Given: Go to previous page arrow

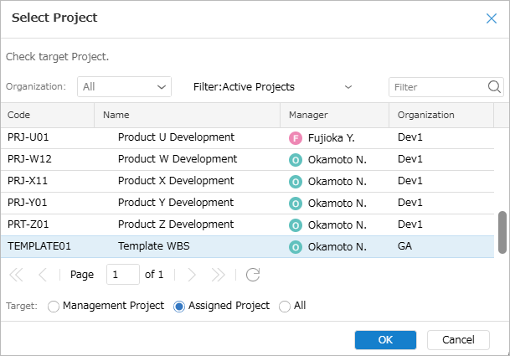Looking at the screenshot, I should click(x=43, y=275).
